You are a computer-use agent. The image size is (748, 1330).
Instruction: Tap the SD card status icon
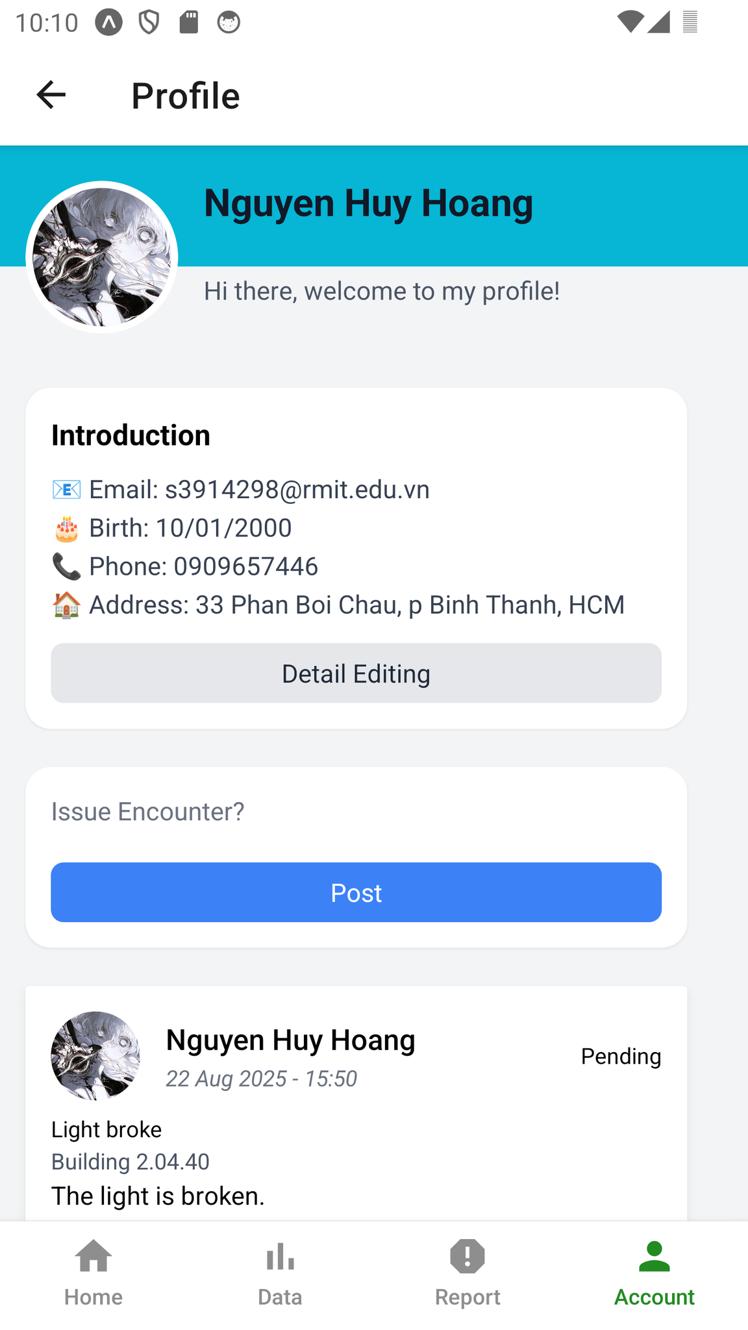click(x=189, y=22)
